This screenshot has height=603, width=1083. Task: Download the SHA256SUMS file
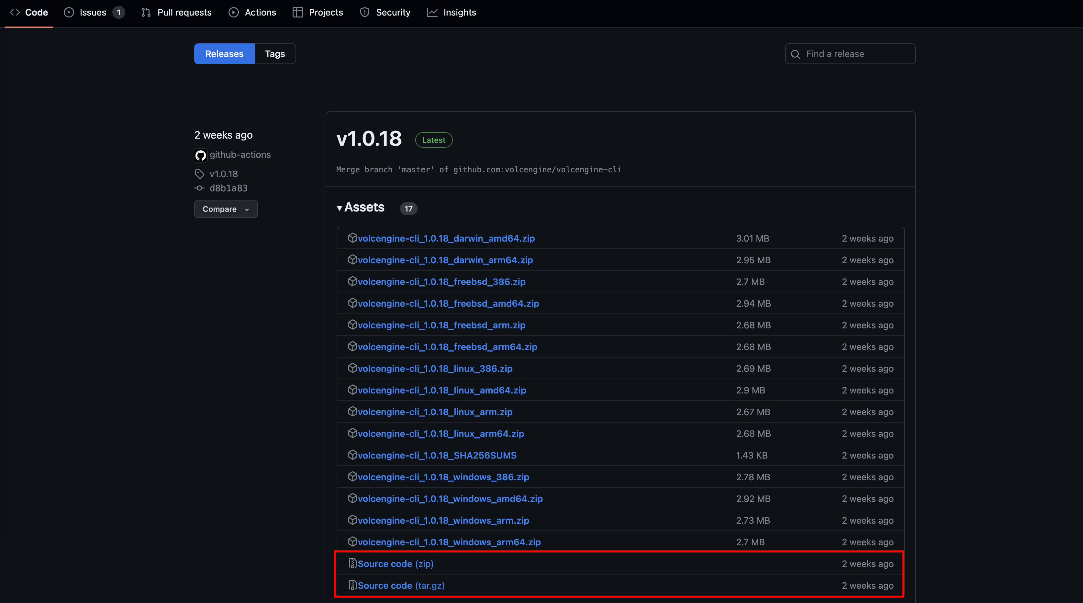point(437,456)
